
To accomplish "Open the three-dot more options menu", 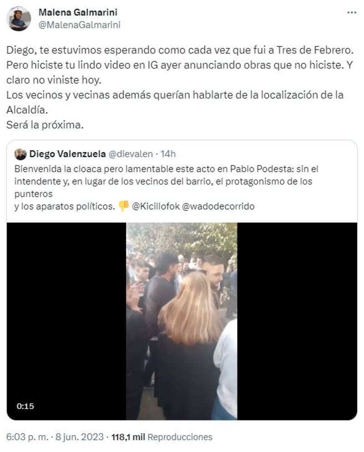I will pos(352,13).
